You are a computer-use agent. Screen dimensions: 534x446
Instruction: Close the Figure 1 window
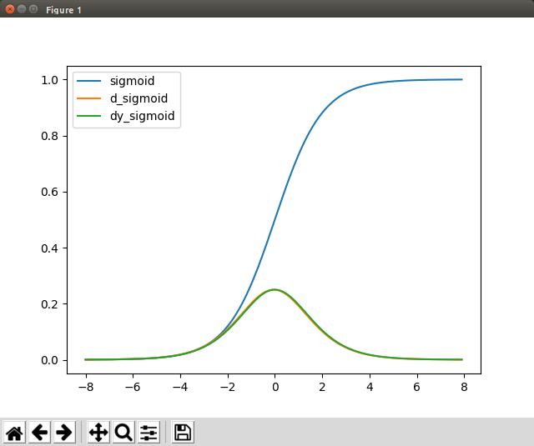pyautogui.click(x=10, y=9)
